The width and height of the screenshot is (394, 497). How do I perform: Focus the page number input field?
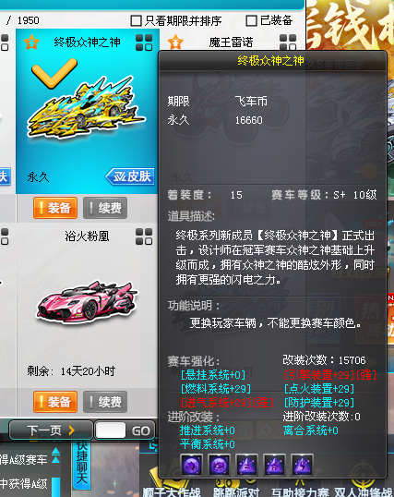click(111, 430)
